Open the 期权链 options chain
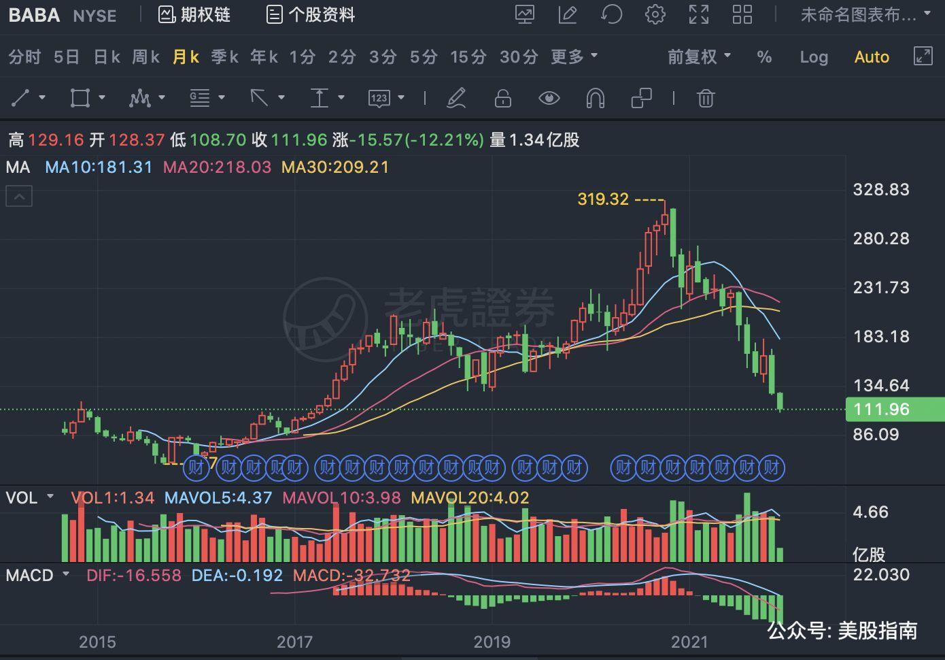Viewport: 945px width, 660px height. click(x=194, y=15)
